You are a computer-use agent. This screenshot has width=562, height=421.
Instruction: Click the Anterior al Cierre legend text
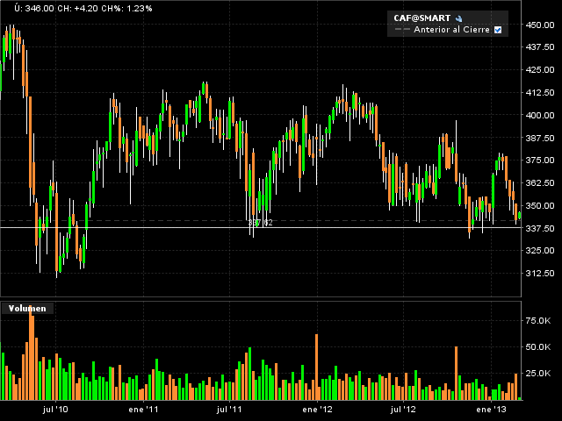[x=451, y=30]
